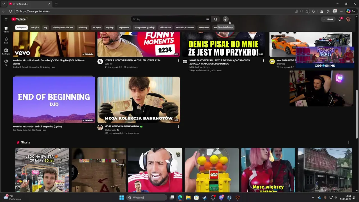Select the Wszystko filter chip
The width and height of the screenshot is (359, 202).
pyautogui.click(x=21, y=27)
